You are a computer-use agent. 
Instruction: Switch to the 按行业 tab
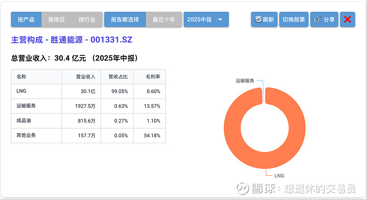point(87,19)
